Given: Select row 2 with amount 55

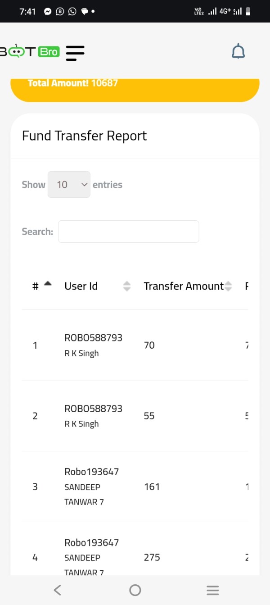Looking at the screenshot, I should click(135, 416).
